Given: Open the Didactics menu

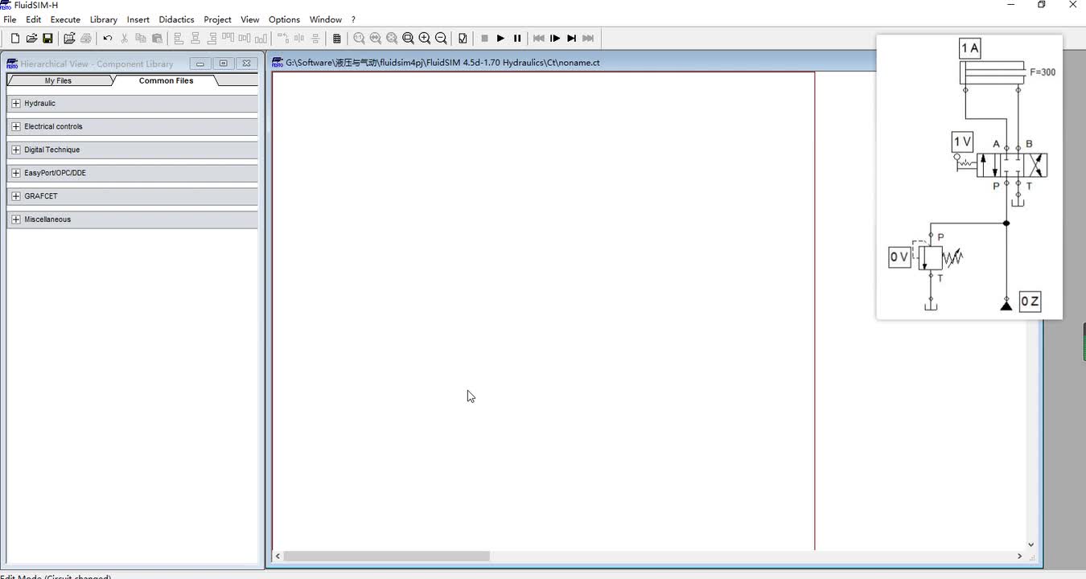Looking at the screenshot, I should point(176,19).
